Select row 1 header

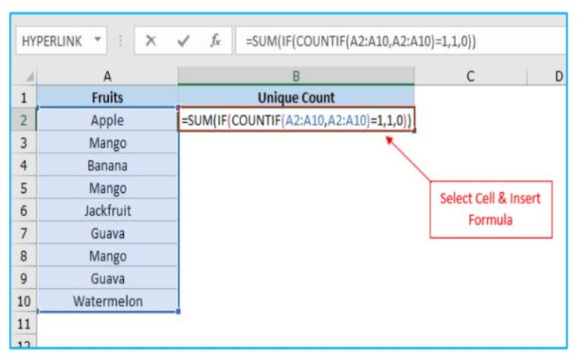(24, 97)
